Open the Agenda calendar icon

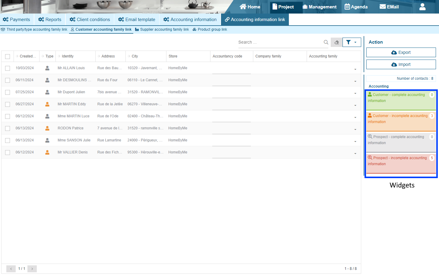pyautogui.click(x=347, y=7)
